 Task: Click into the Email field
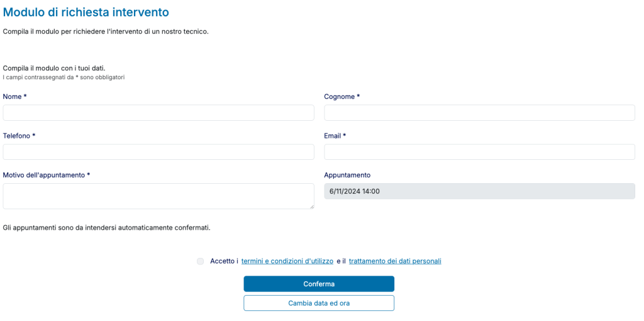click(479, 152)
